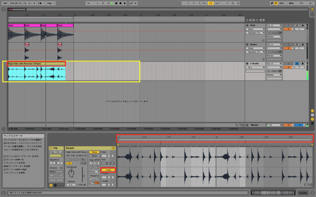Click the green Play button in transport

click(x=112, y=3)
